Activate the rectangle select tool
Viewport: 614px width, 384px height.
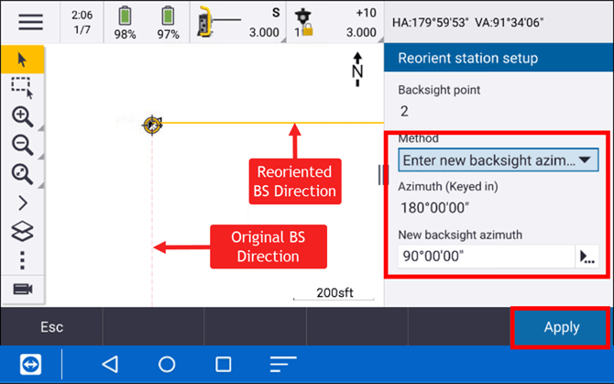point(22,88)
